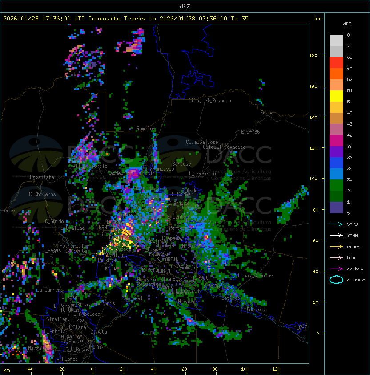This screenshot has width=370, height=375.
Task: Click the cyan 50YD arrow in legend
Action: (336, 224)
